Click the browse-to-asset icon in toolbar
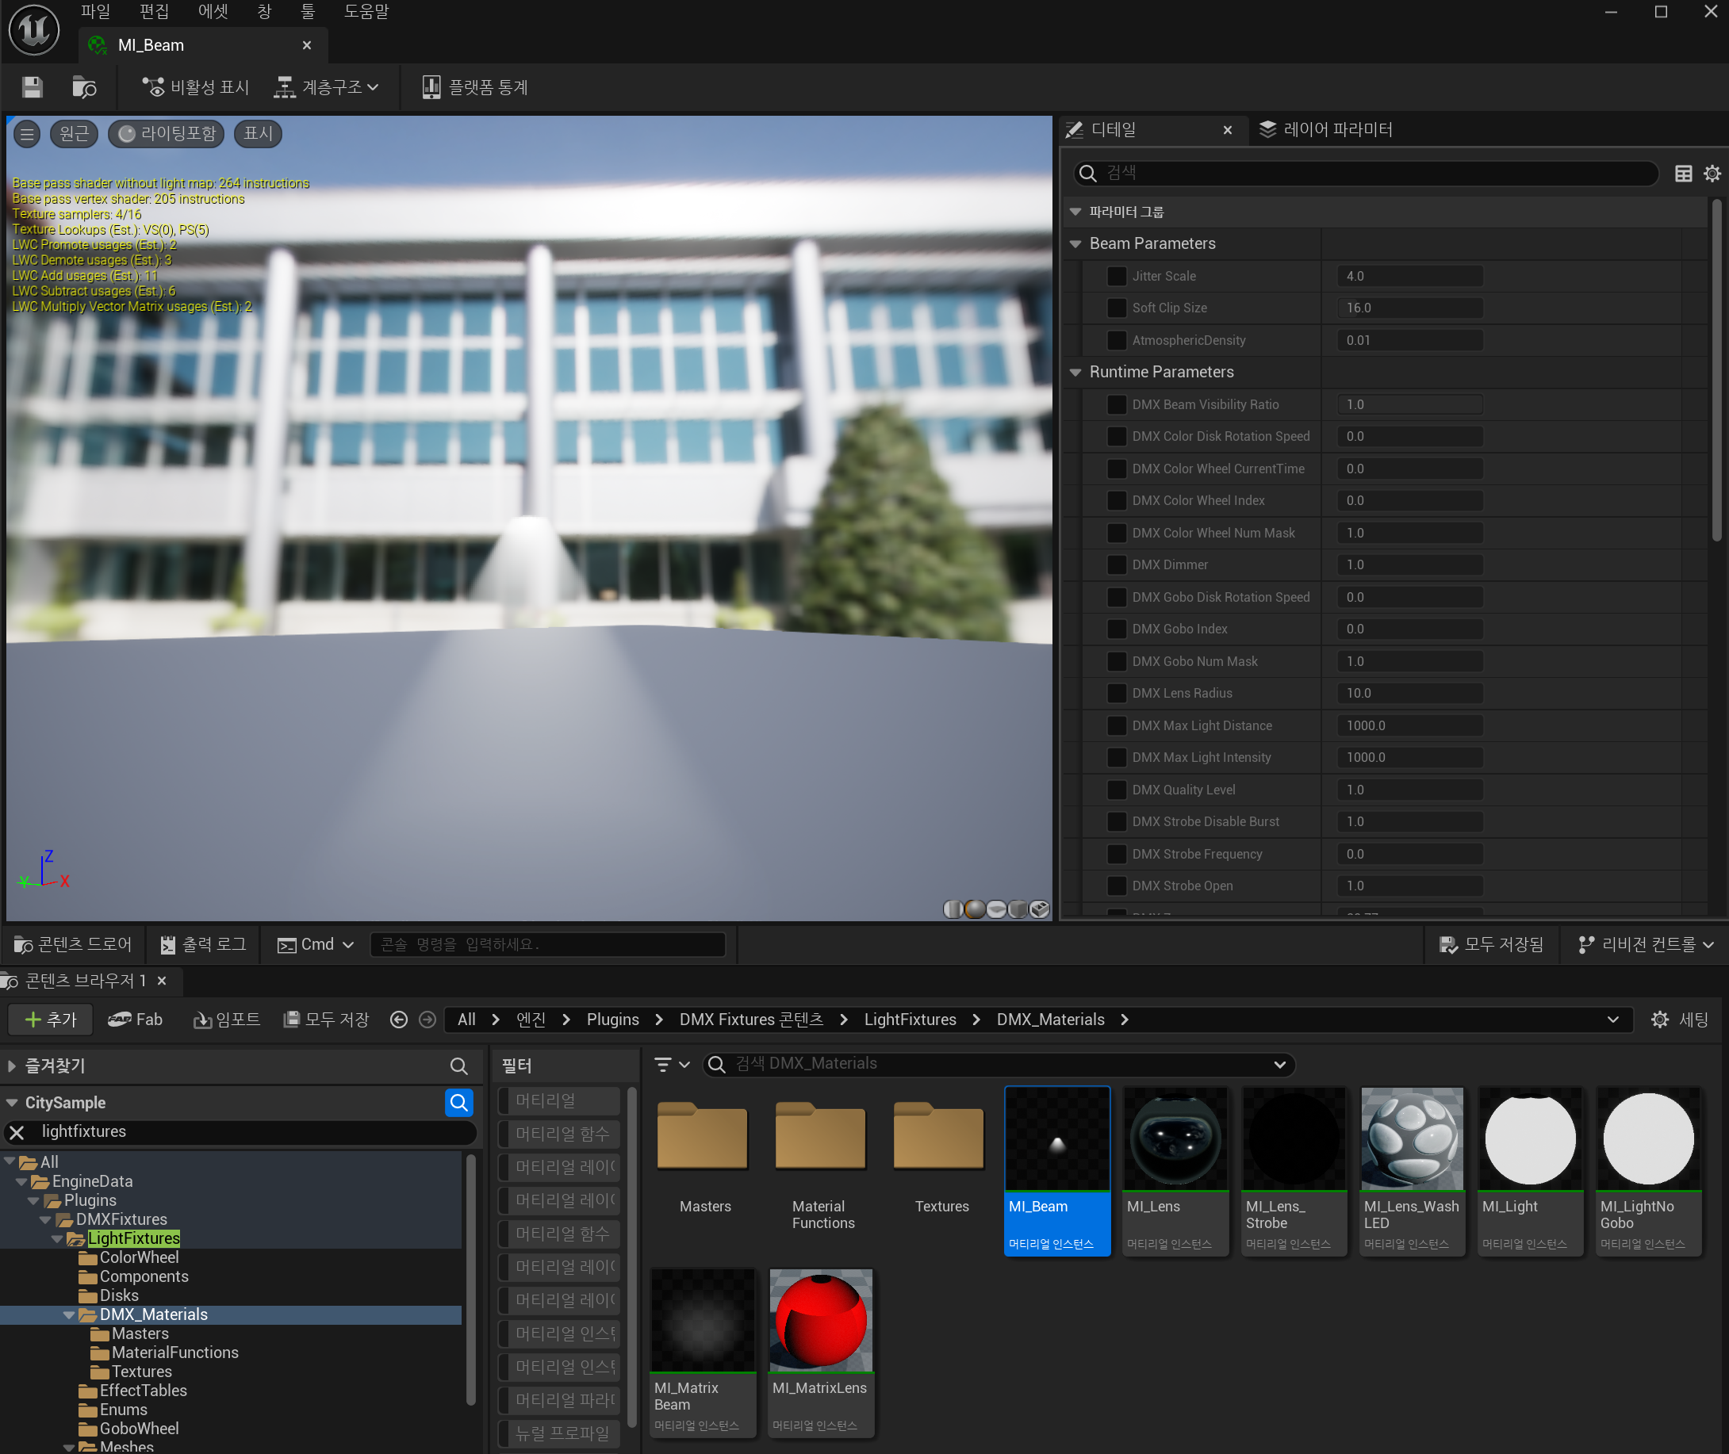This screenshot has height=1454, width=1729. [84, 87]
